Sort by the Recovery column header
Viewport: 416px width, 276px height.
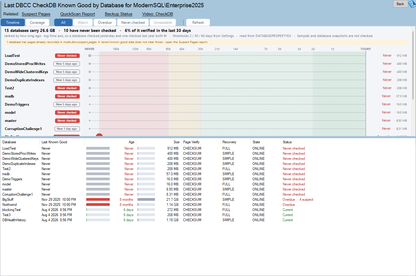235,142
